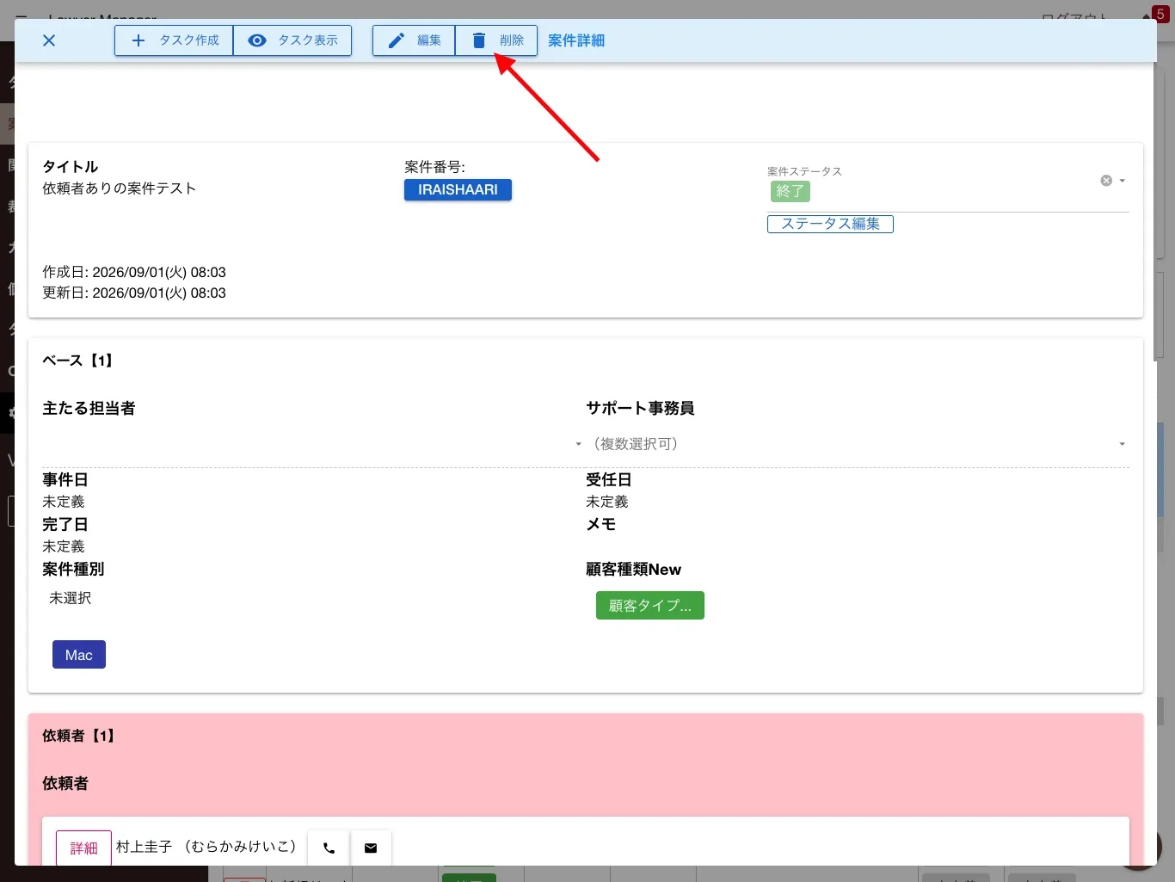Click the ベース【1】 section heading

[78, 361]
